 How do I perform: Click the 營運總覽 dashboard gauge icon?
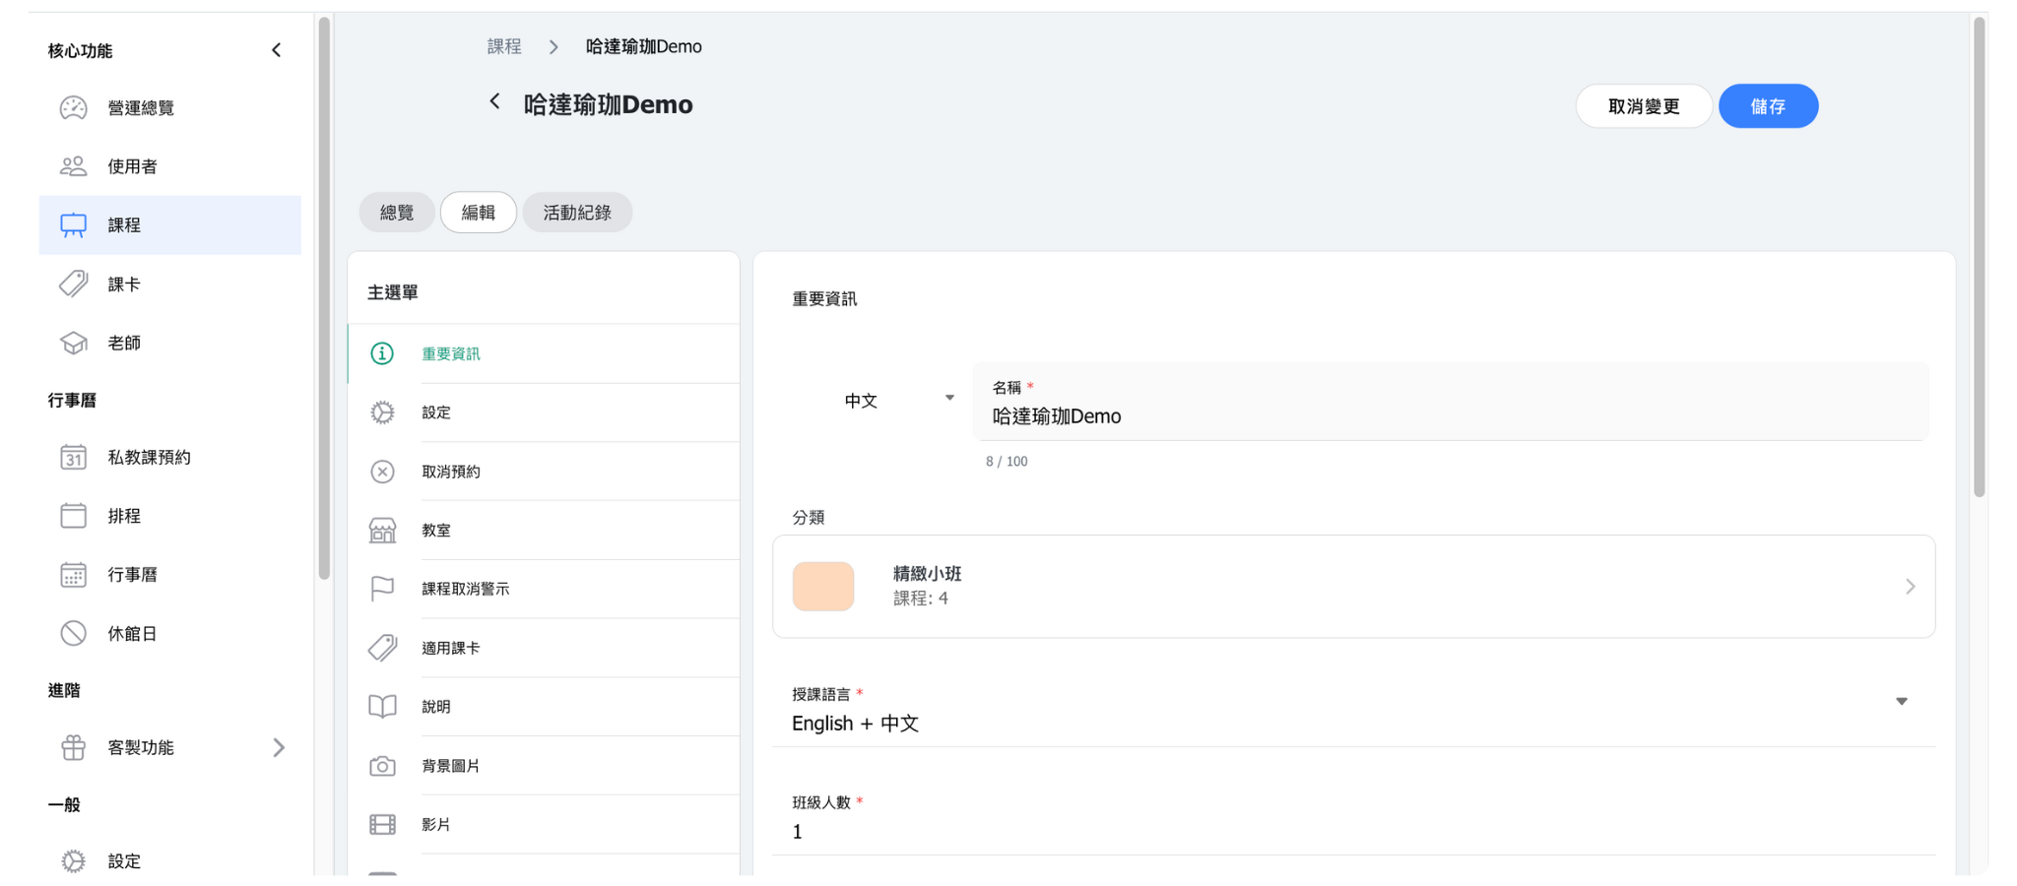coord(74,108)
